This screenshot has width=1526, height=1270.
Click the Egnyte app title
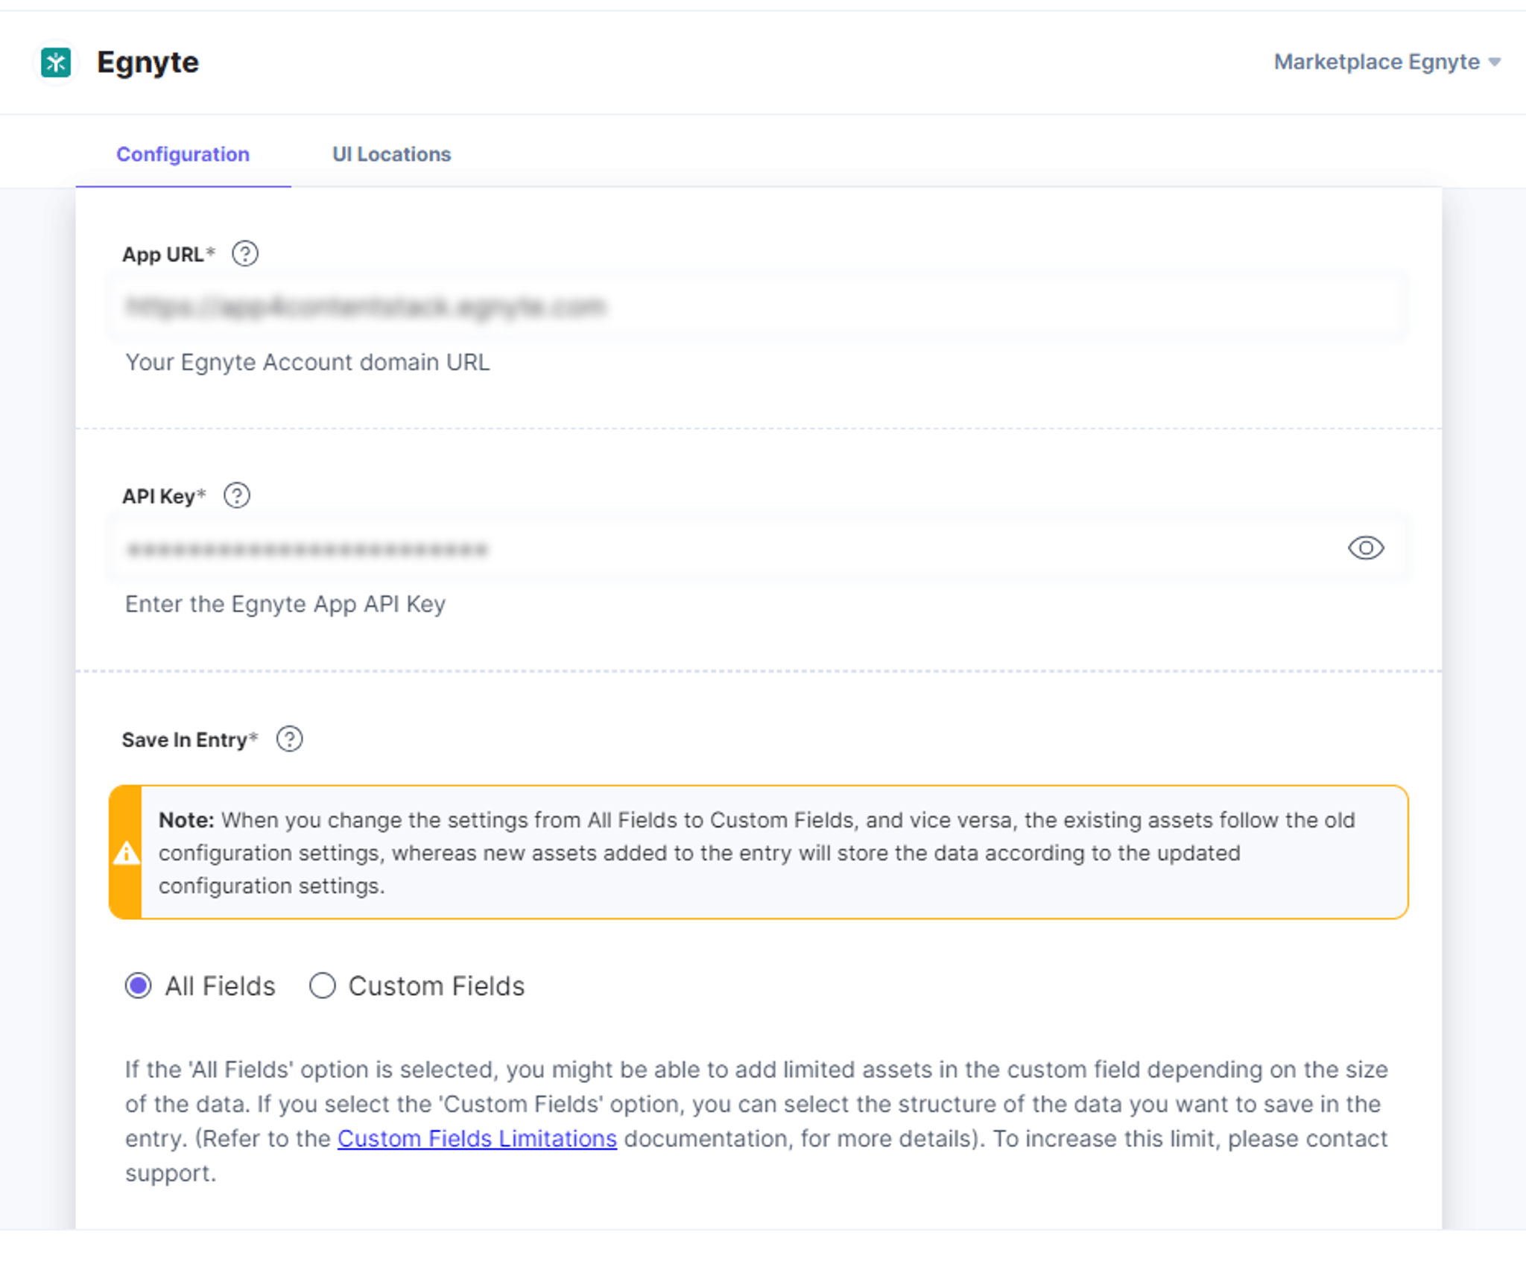pyautogui.click(x=148, y=63)
